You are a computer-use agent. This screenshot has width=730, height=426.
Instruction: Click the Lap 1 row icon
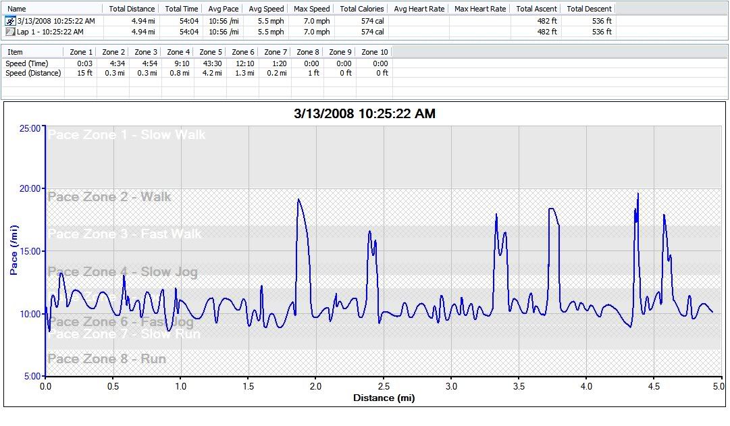click(10, 32)
